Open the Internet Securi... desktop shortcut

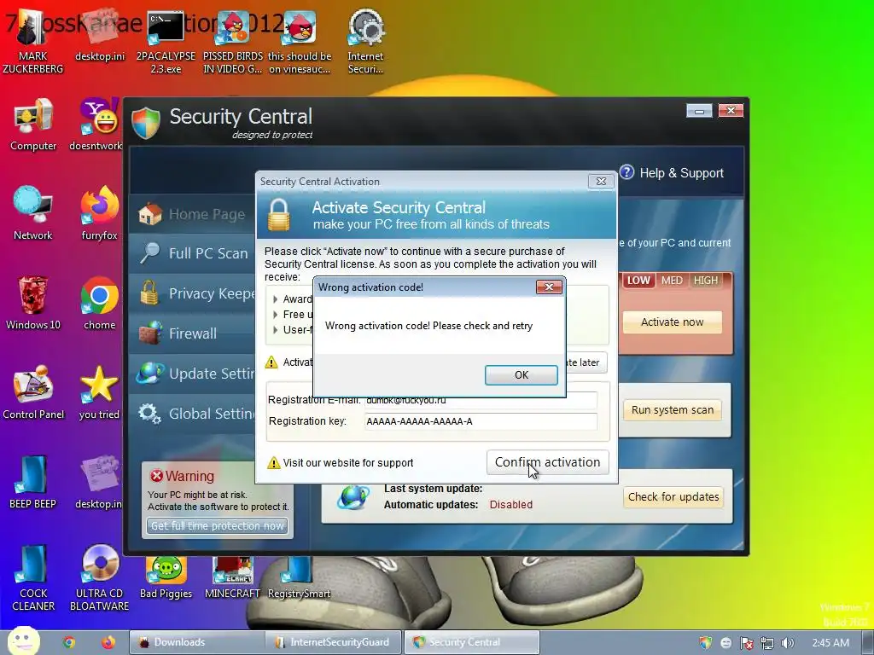(x=365, y=41)
